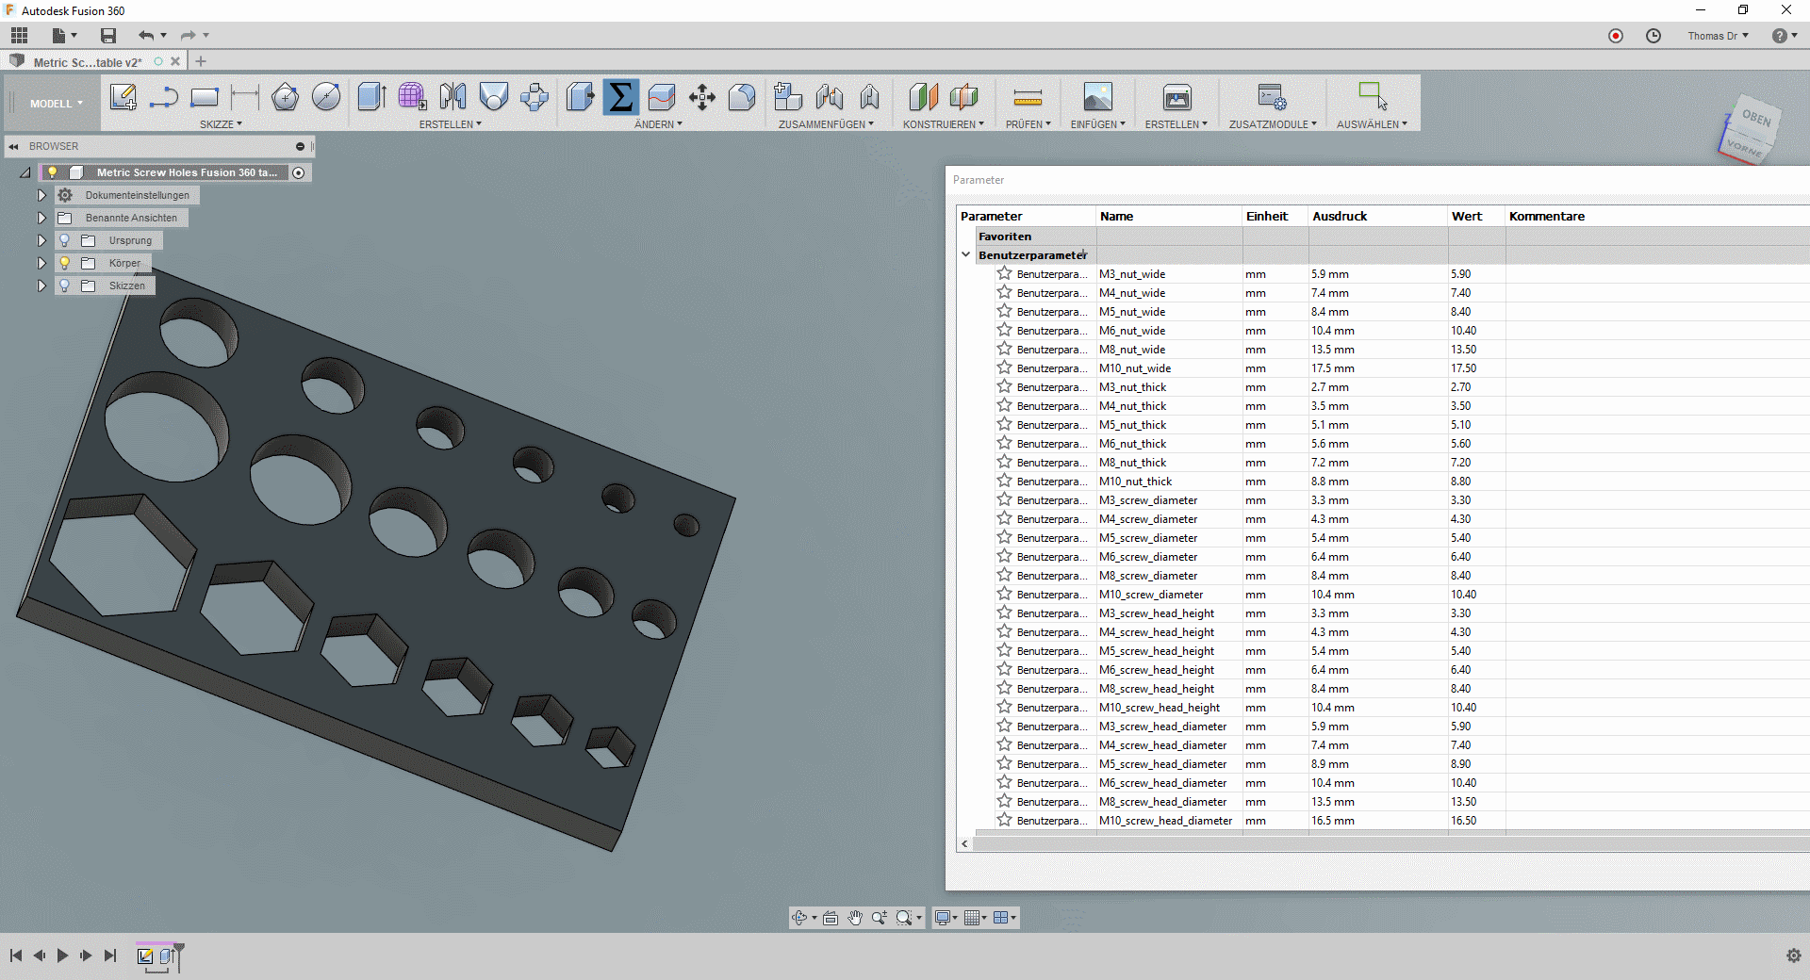Expand the Benannte Ansichten node
The width and height of the screenshot is (1810, 980).
41,218
